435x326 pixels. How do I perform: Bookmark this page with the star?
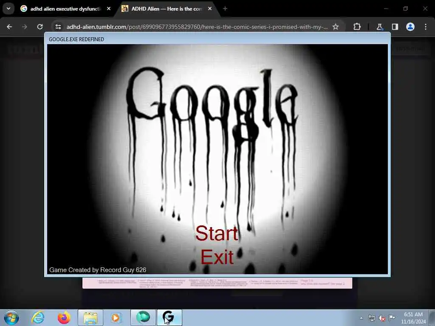point(336,27)
